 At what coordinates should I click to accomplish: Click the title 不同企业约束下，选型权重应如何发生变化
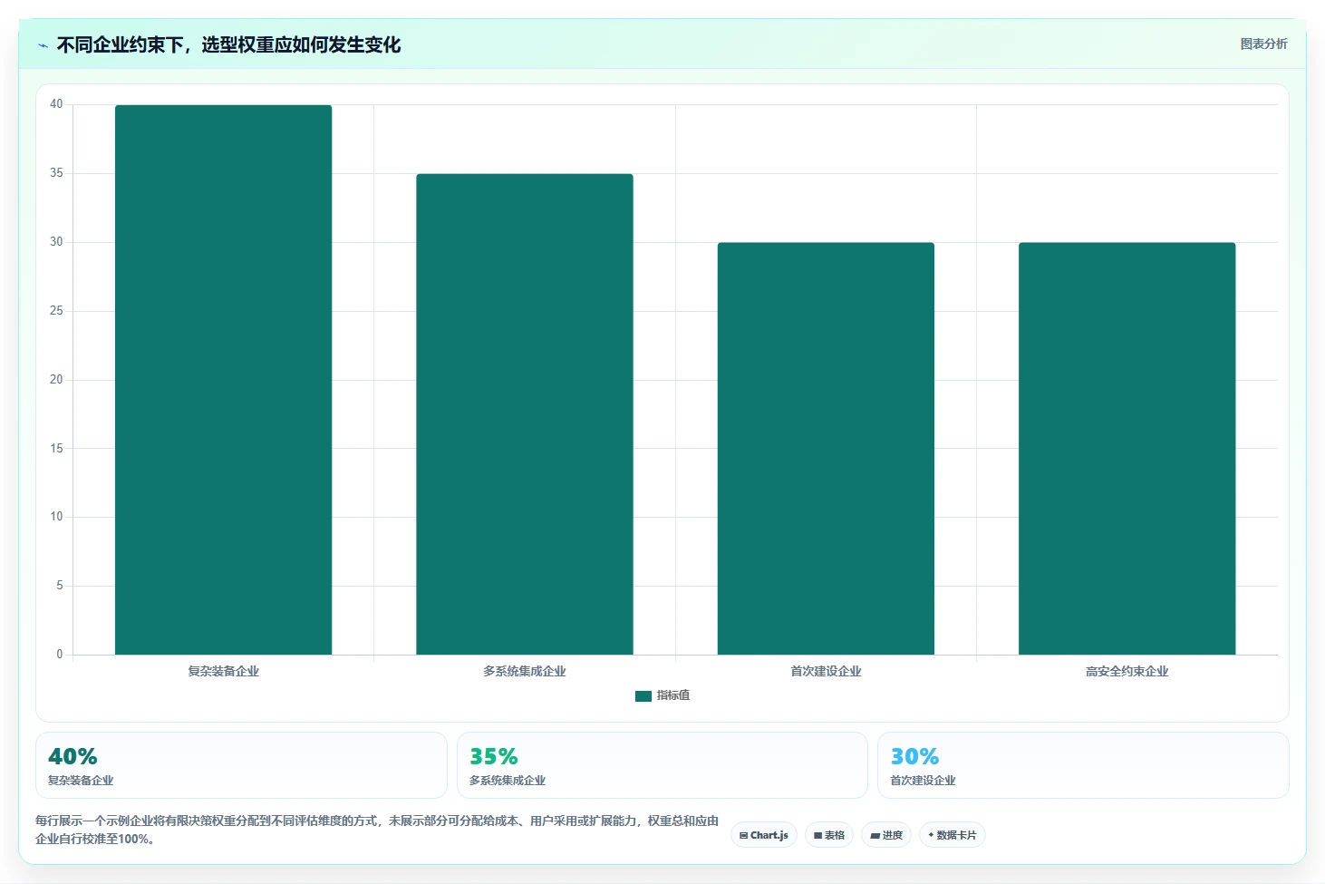point(228,45)
